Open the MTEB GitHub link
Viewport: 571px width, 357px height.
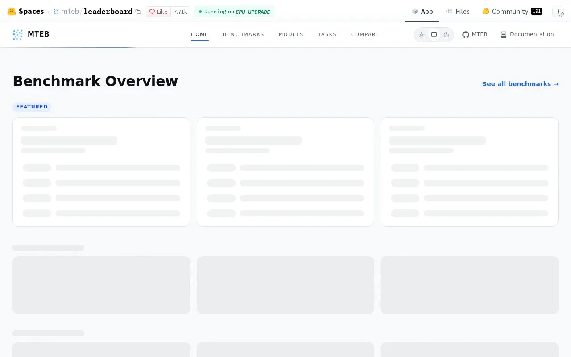[475, 34]
